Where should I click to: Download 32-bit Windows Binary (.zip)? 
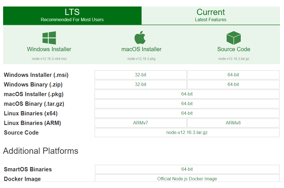coord(140,85)
